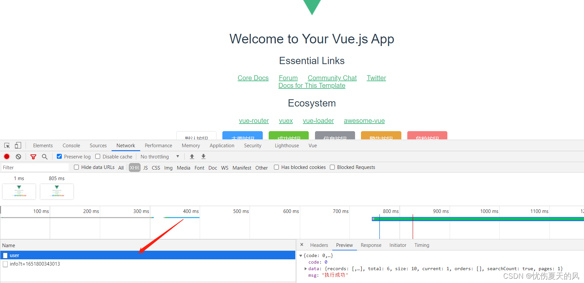The image size is (584, 283).
Task: Open the vue-loader link
Action: coord(318,121)
